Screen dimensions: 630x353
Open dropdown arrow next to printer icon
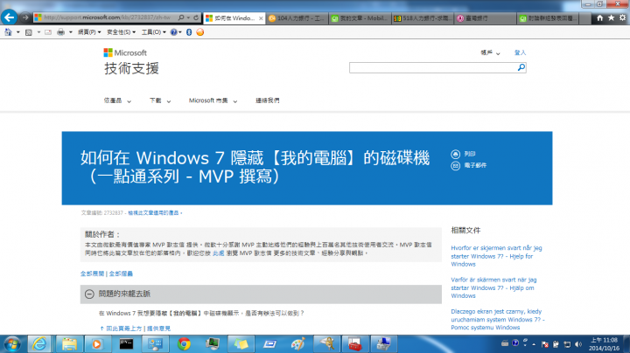pos(70,32)
